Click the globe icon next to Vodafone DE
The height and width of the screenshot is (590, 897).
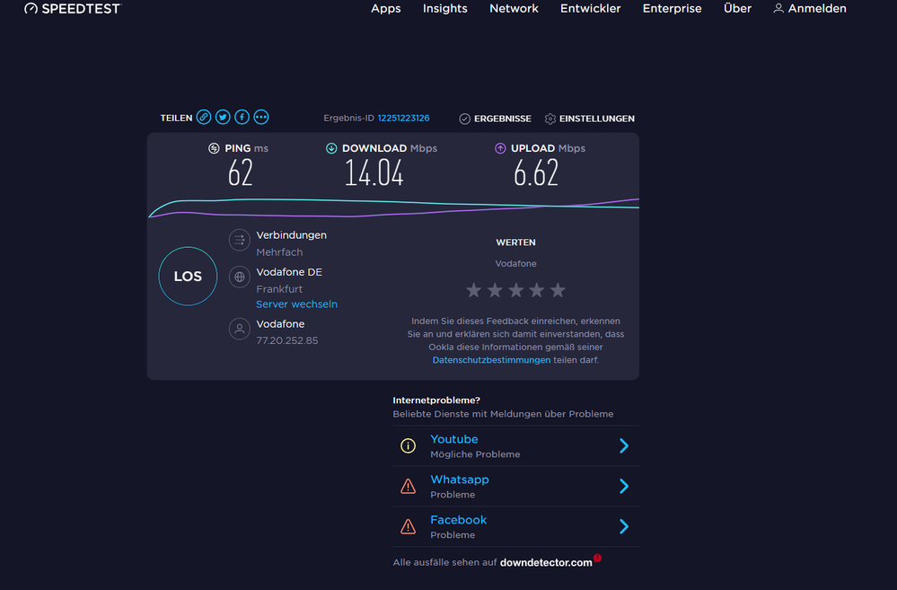point(240,277)
